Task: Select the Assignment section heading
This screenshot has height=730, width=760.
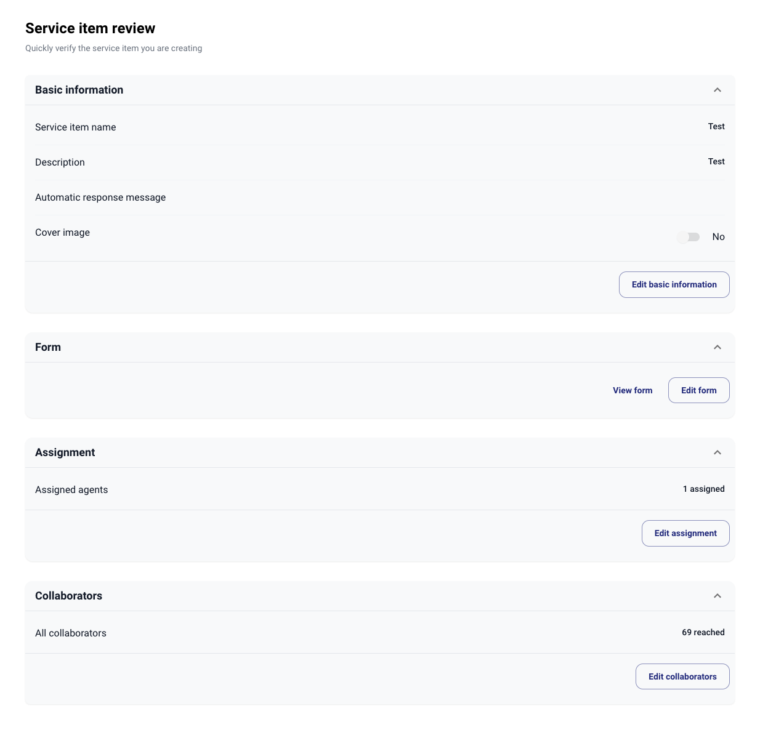Action: pyautogui.click(x=65, y=452)
